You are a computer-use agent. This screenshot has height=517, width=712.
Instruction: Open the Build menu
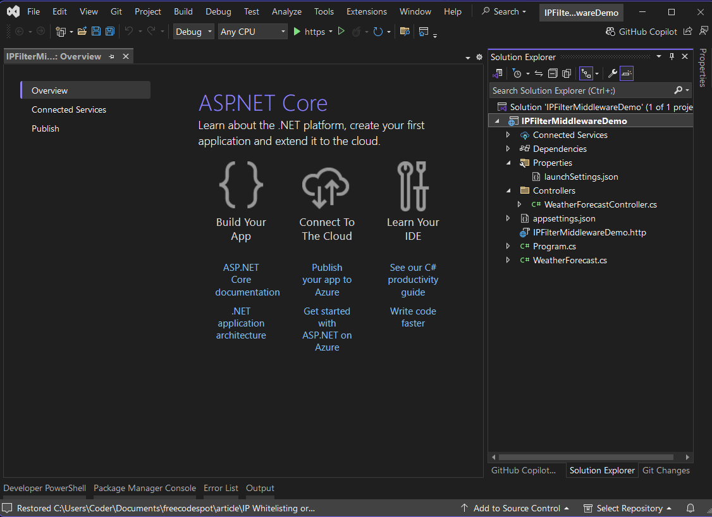coord(183,11)
